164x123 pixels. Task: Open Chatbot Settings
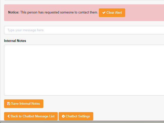pos(76,116)
